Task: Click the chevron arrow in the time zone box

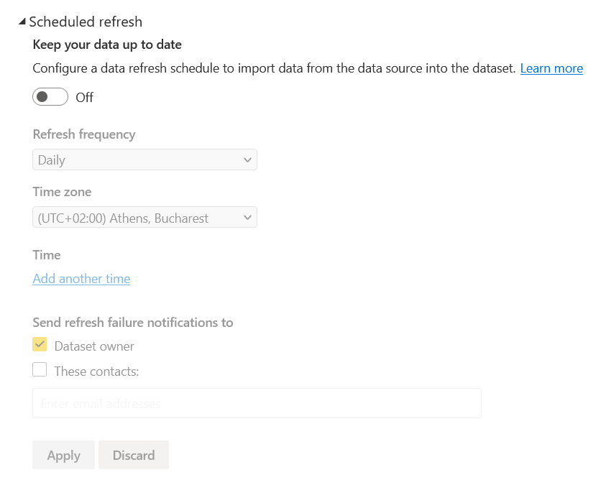Action: (x=248, y=218)
